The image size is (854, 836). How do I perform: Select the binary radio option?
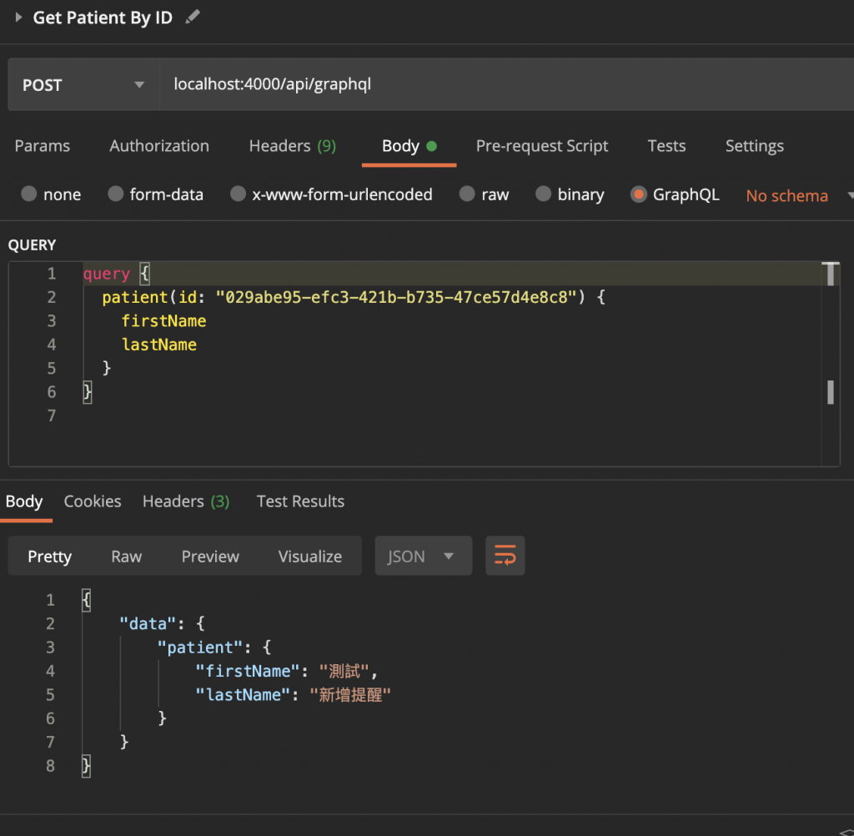(544, 194)
